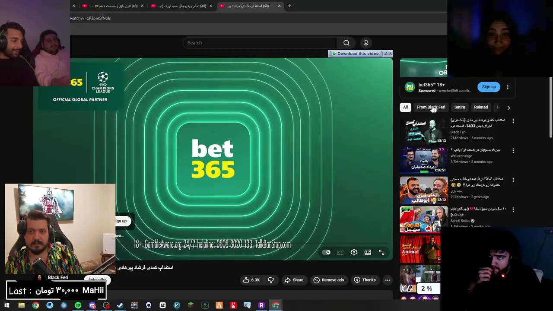Switch to the line game episode ten tab
Viewport: 553px width, 311px height.
112,6
